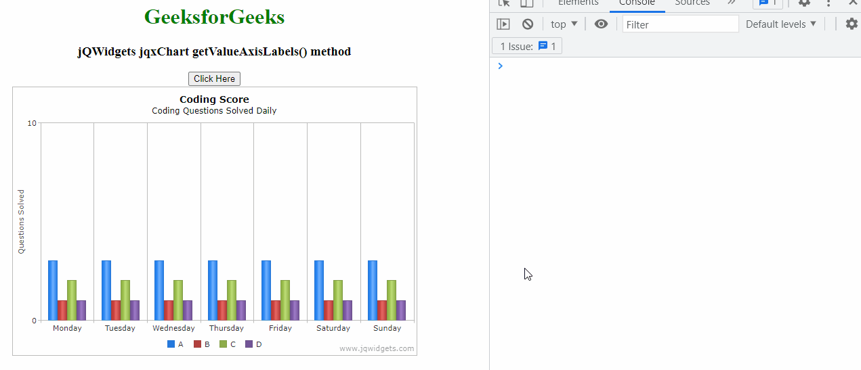
Task: Click the Thursday axis label
Action: [x=226, y=328]
